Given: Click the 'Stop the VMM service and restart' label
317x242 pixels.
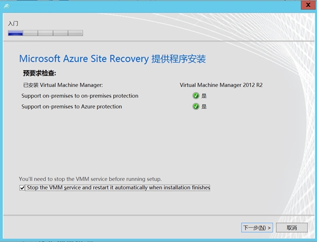Looking at the screenshot, I should tap(118, 188).
